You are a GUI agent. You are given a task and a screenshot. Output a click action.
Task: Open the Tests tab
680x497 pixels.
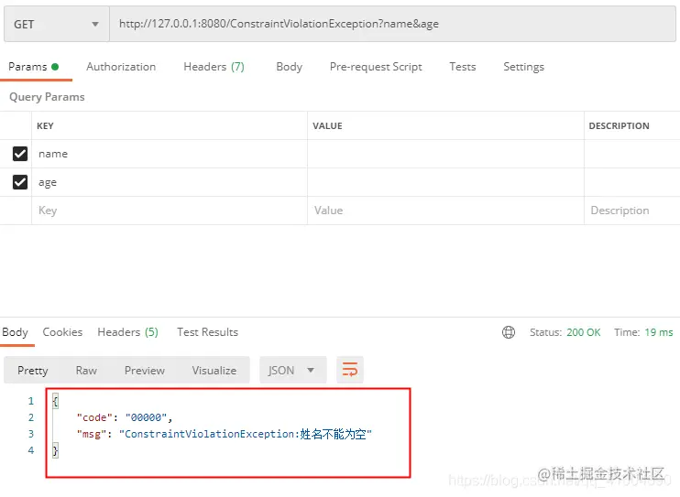coord(462,67)
